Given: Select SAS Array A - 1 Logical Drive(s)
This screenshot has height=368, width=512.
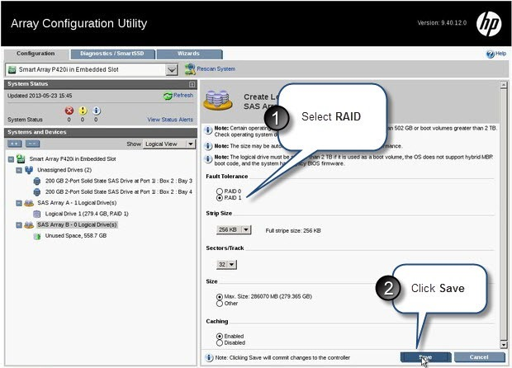Looking at the screenshot, I should 77,203.
